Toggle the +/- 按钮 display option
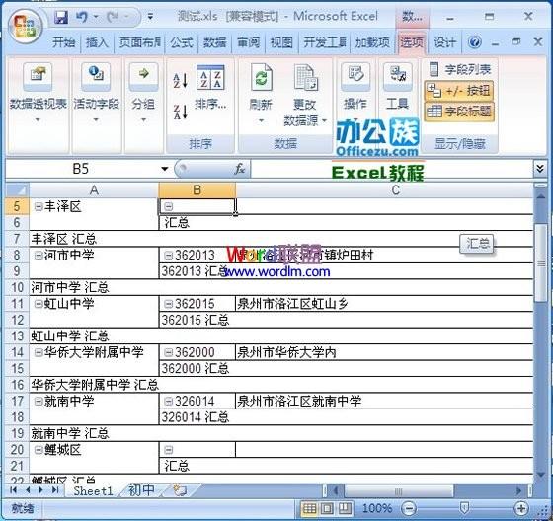 tap(459, 92)
